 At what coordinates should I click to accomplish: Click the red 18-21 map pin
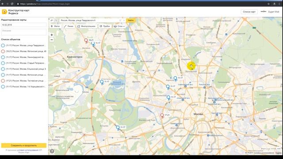point(86,41)
